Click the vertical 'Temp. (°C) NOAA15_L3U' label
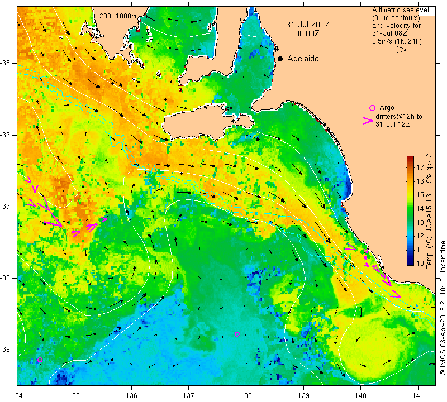This screenshot has width=447, height=402. [x=429, y=211]
